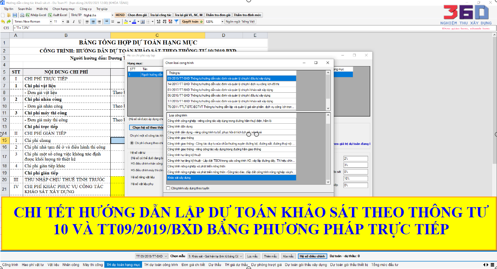Click the HDSD button
Screen dimensions: 497x269
pyautogui.click(x=120, y=15)
